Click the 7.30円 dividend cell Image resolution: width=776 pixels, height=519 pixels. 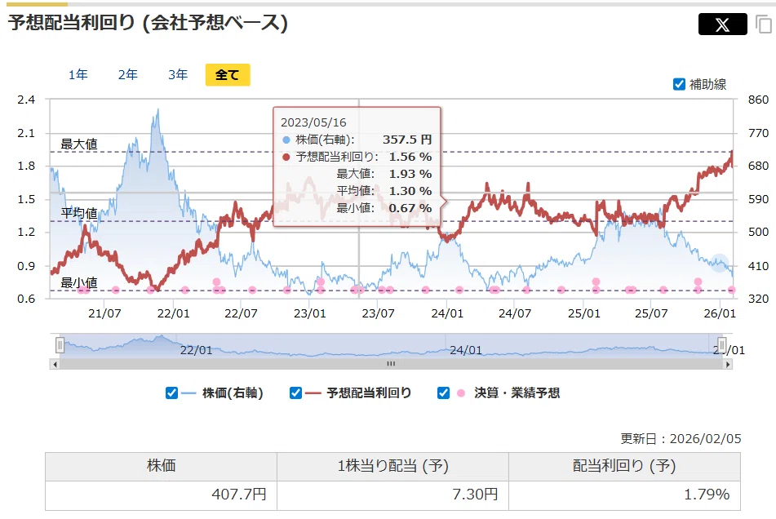tap(393, 495)
